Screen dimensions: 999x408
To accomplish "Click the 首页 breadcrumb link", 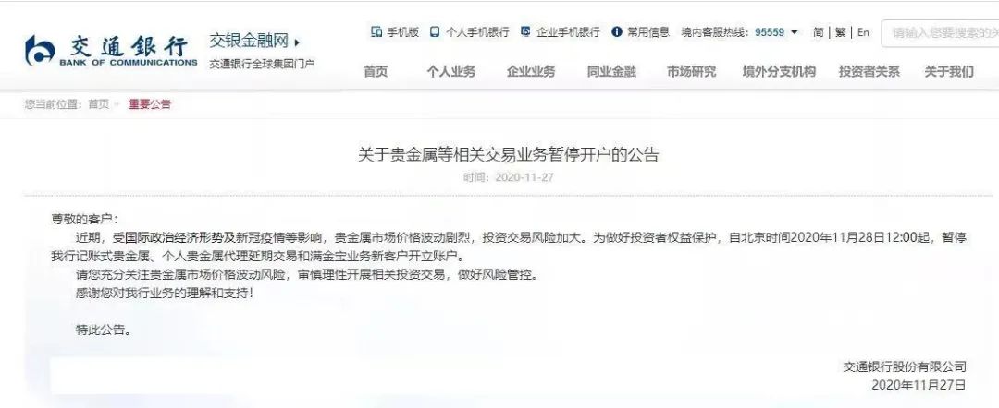I will coord(99,104).
